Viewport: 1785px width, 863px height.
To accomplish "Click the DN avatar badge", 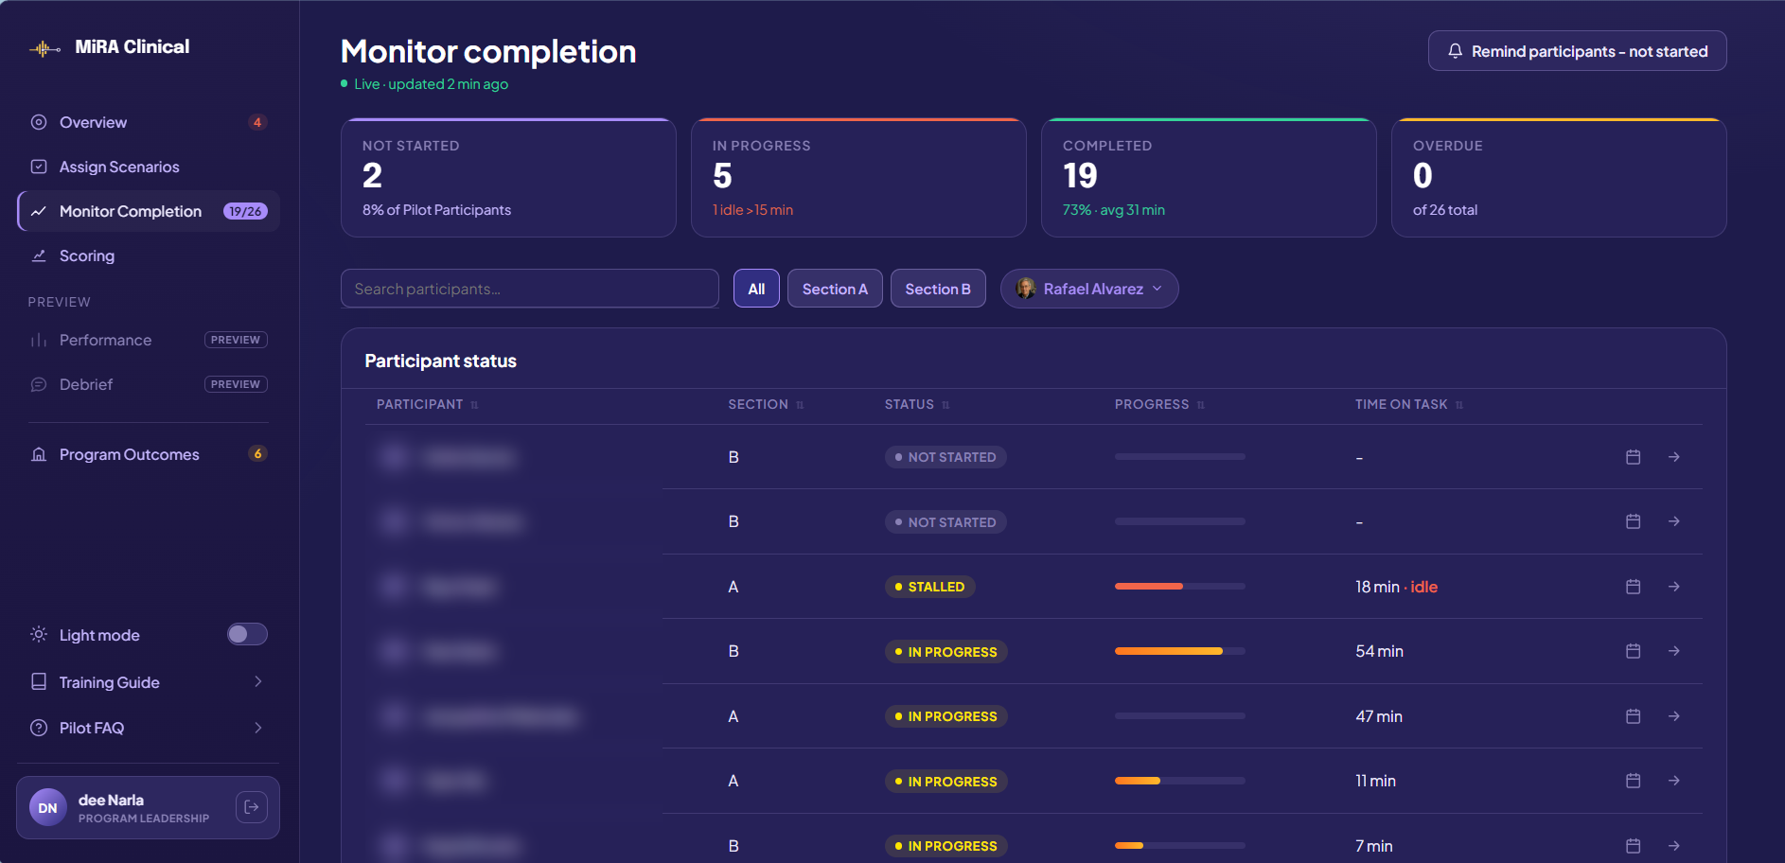I will 48,807.
